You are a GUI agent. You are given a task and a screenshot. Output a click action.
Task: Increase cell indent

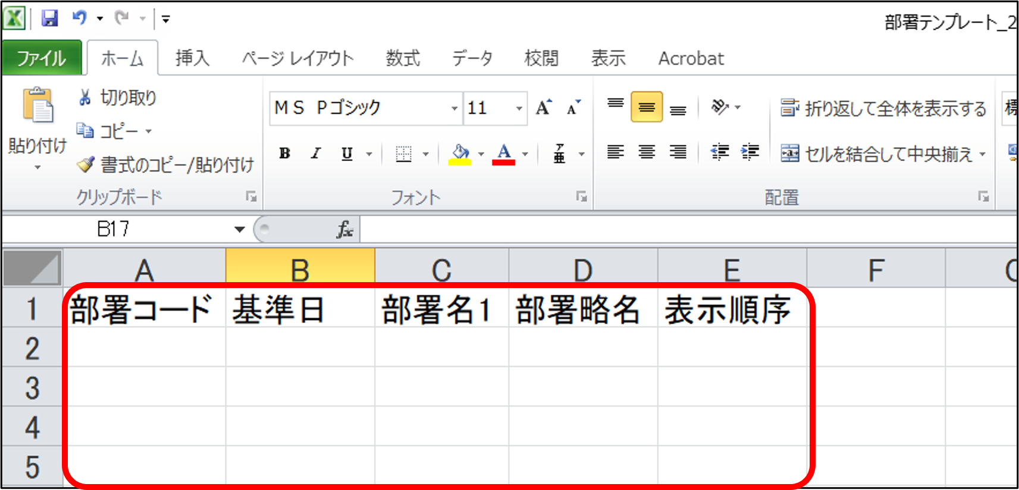750,153
